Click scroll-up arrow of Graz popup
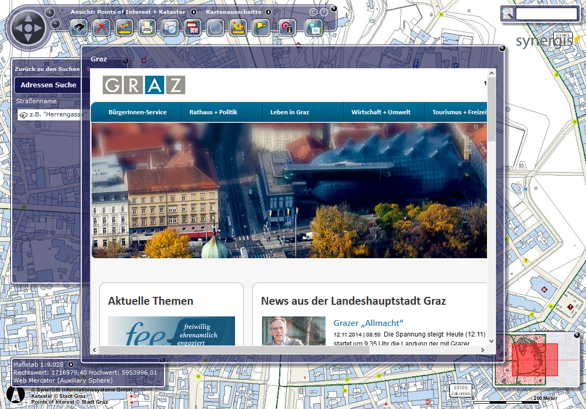This screenshot has width=586, height=409. click(x=491, y=73)
